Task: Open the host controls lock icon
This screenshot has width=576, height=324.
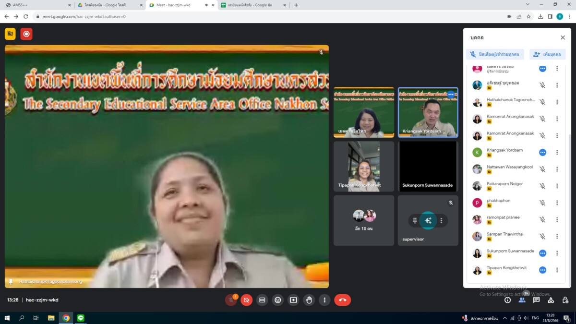Action: pyautogui.click(x=565, y=300)
